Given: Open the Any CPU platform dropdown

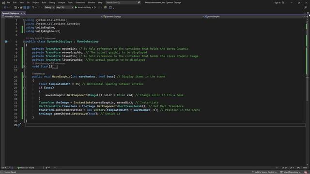Looking at the screenshot, I should 64,8.
